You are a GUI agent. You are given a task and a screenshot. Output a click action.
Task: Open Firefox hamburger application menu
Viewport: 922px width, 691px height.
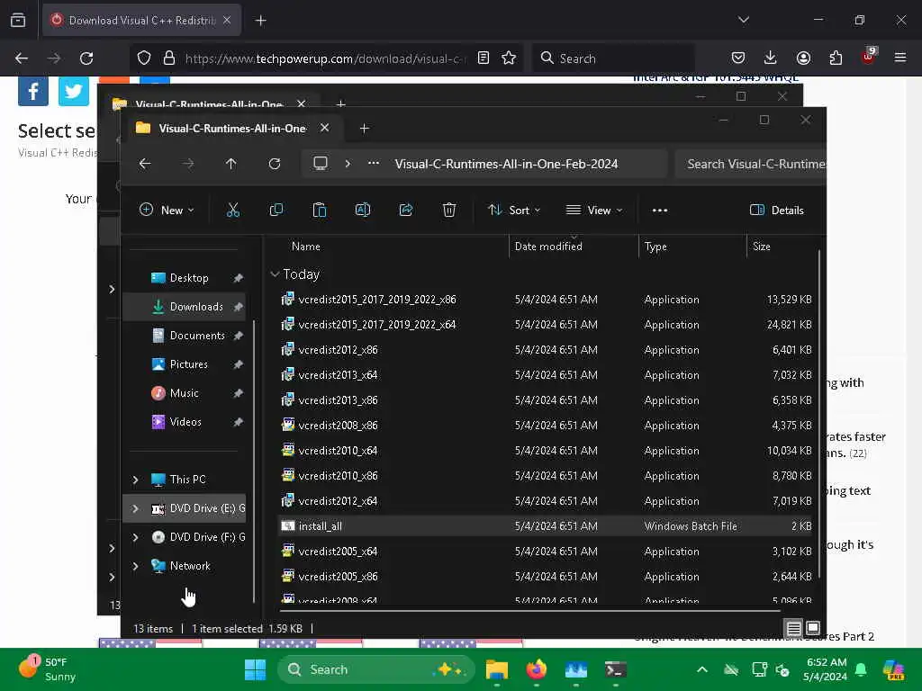900,58
